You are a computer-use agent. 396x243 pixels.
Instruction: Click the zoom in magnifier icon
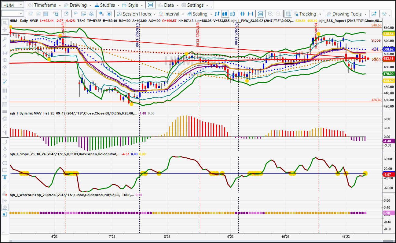[270, 14]
